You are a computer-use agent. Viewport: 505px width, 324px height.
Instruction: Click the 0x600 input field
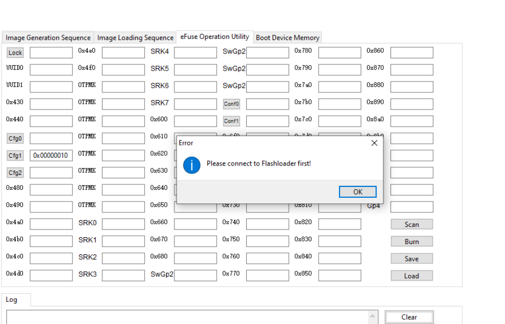[196, 121]
